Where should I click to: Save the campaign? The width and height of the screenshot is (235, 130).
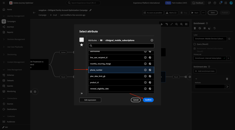point(213,13)
